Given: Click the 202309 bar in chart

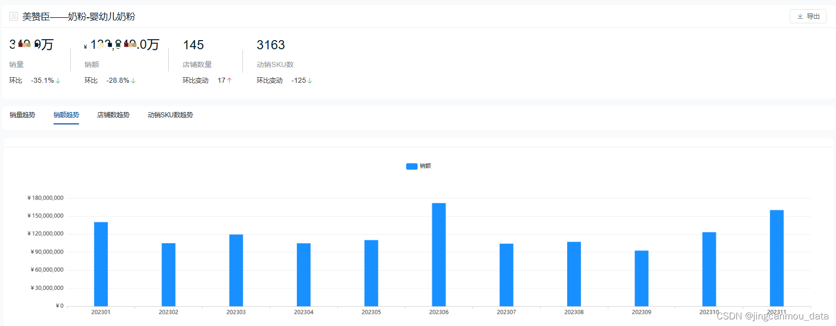Looking at the screenshot, I should point(641,278).
